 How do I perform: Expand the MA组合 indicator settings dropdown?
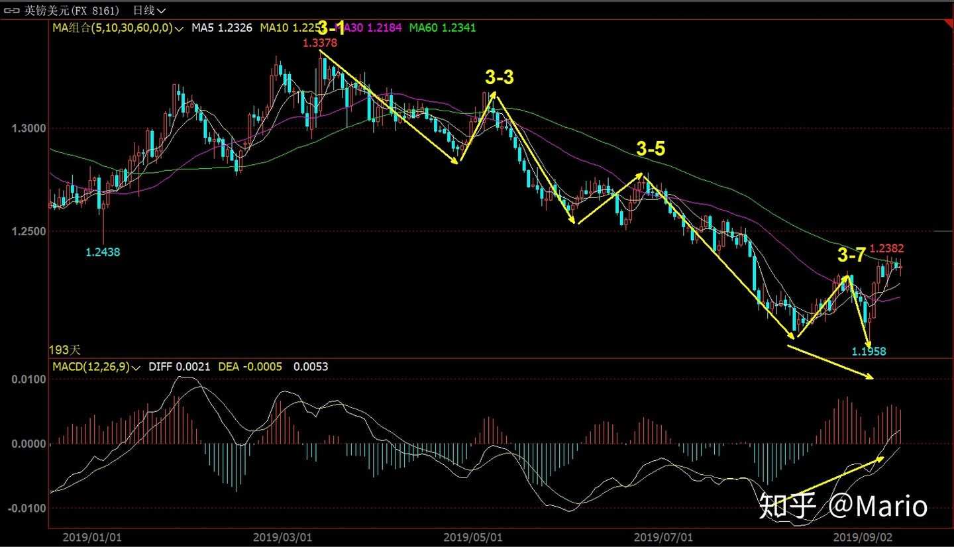tap(179, 28)
